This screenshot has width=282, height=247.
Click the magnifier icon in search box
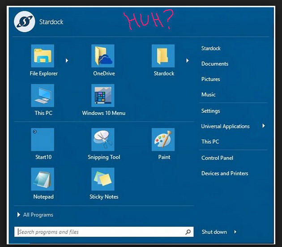(188, 232)
